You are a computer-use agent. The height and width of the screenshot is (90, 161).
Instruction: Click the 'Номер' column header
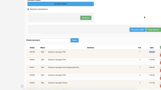[x=32, y=48]
